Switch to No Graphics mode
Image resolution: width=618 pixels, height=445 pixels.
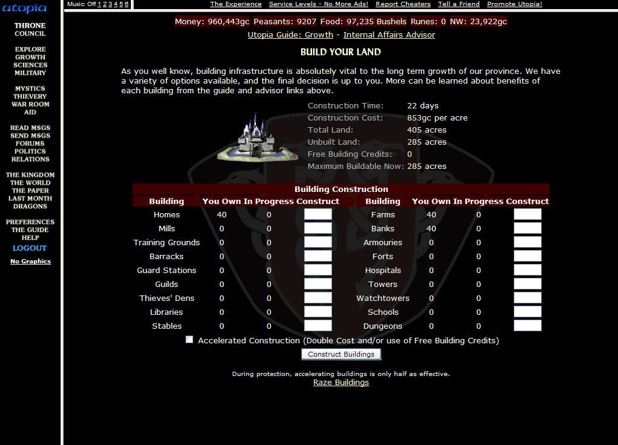[30, 262]
